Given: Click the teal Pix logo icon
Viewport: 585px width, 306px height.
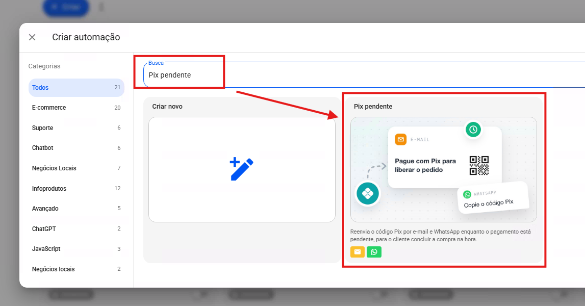Looking at the screenshot, I should tap(368, 193).
